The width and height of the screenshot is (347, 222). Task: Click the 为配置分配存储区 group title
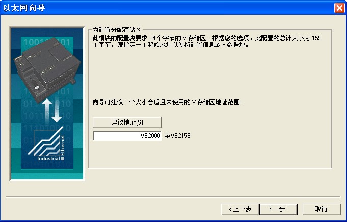117,30
